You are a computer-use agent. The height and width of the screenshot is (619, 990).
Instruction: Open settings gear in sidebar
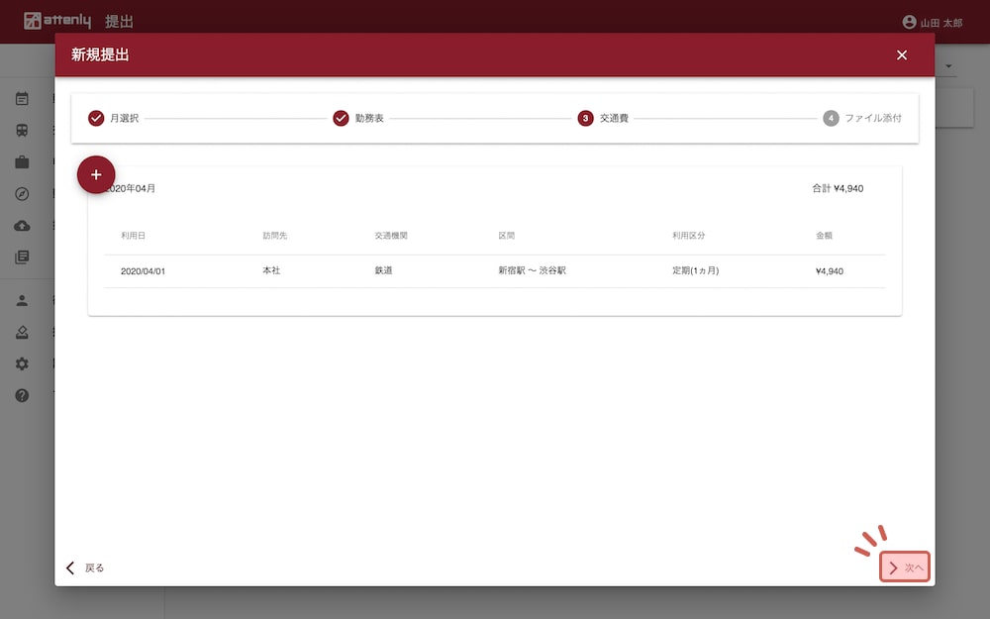[x=22, y=364]
